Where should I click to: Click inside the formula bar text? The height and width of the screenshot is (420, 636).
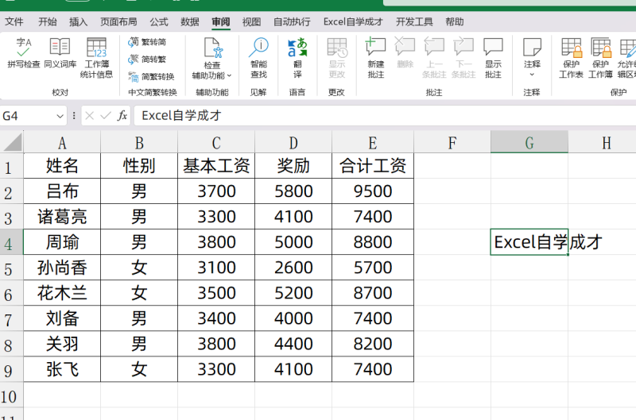(181, 116)
